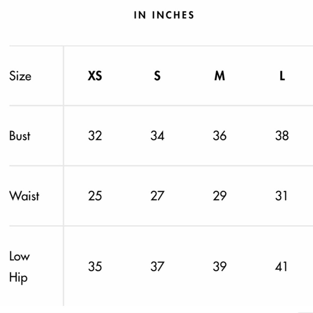
Task: Select the S size column header
Action: (157, 76)
